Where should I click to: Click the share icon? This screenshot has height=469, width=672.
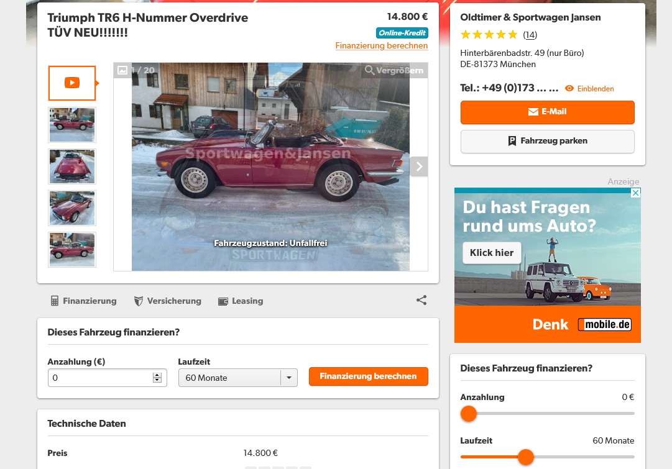click(x=421, y=300)
